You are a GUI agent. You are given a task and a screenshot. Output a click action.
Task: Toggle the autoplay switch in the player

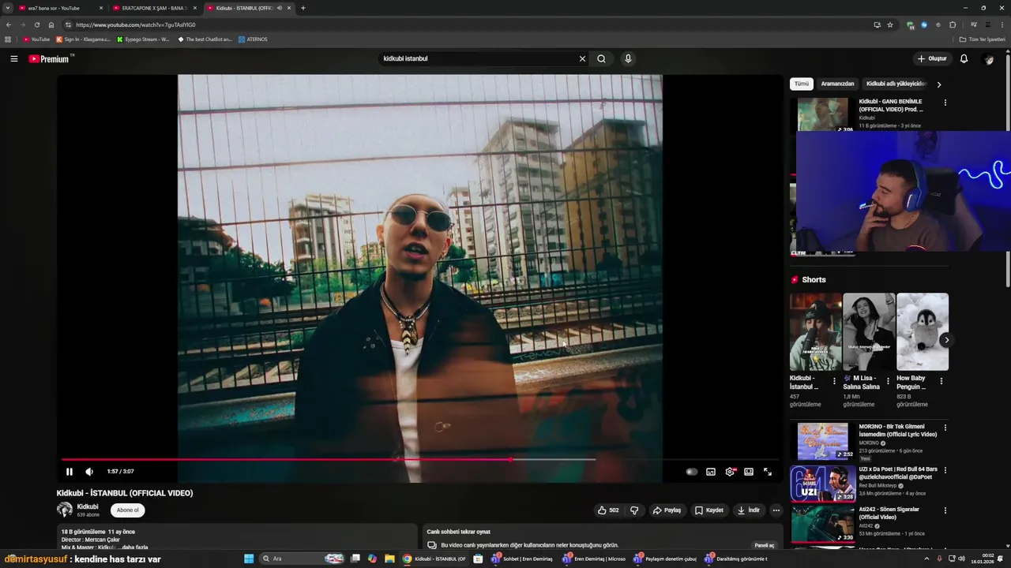691,472
